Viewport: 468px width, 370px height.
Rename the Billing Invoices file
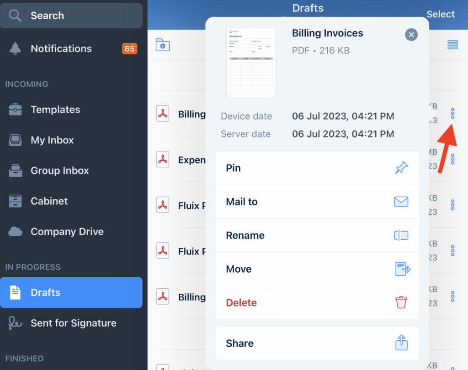(x=317, y=236)
